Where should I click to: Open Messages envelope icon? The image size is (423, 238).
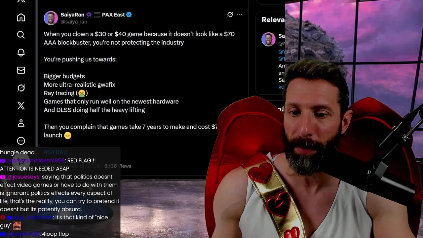tap(21, 70)
